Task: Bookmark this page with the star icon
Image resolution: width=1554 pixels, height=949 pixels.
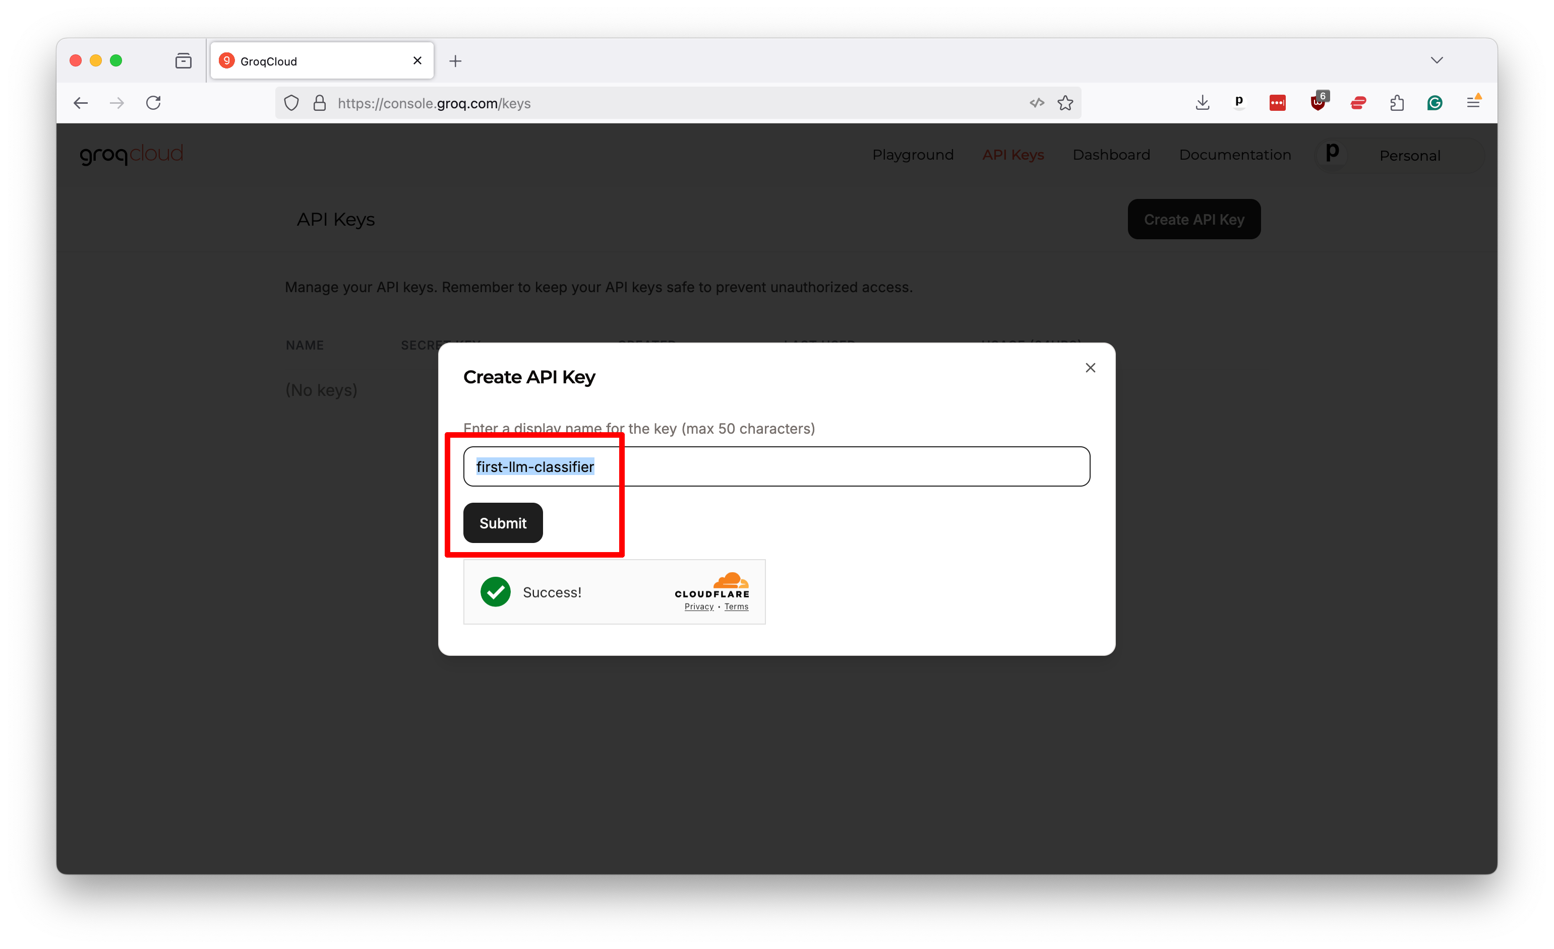Action: (1065, 103)
